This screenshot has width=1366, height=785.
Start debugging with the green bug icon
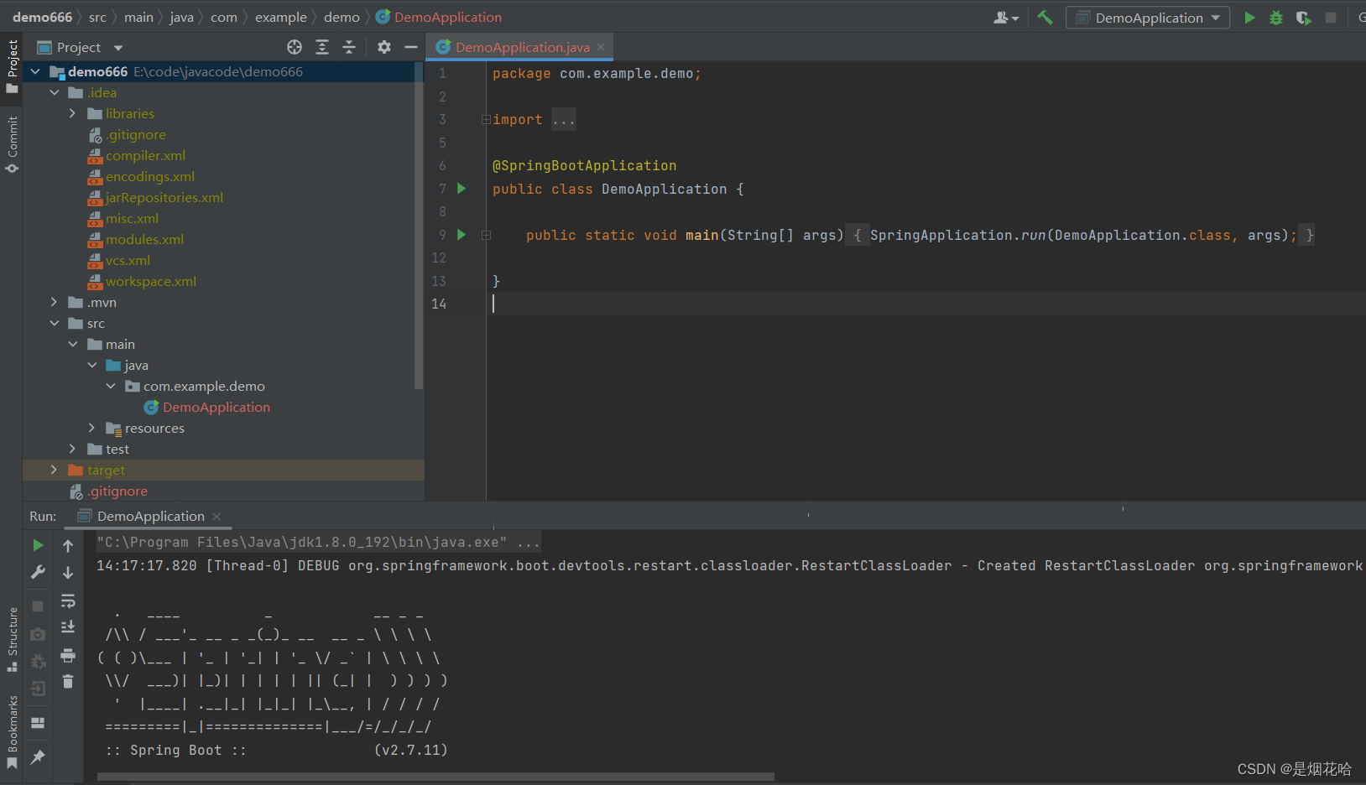[x=1276, y=18]
